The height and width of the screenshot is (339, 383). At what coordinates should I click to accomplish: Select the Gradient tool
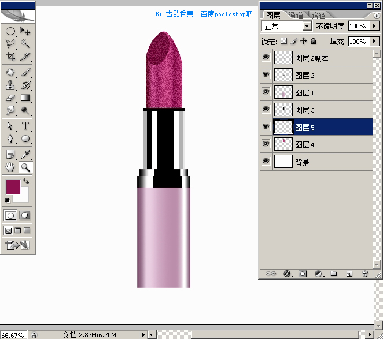[25, 98]
